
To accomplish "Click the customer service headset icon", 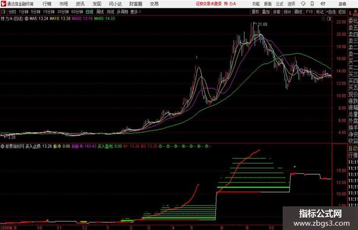I will click(303, 4).
